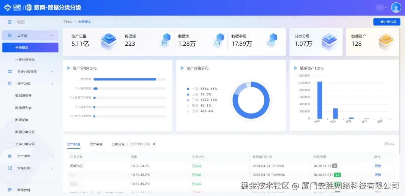Toggle the 一级 legend entry
Image resolution: width=405 pixels, height=196 pixels.
click(202, 89)
